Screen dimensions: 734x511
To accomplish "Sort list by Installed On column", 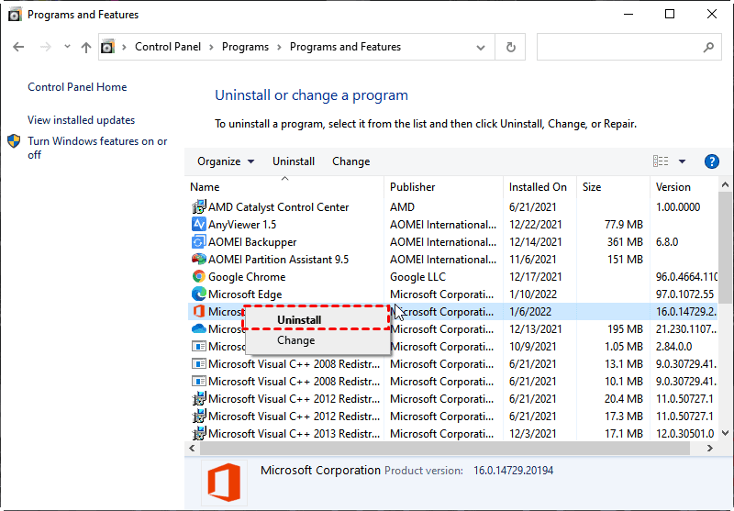I will [x=538, y=187].
